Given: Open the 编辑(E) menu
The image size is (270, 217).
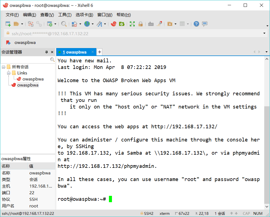Looking at the screenshot, I should [29, 15].
